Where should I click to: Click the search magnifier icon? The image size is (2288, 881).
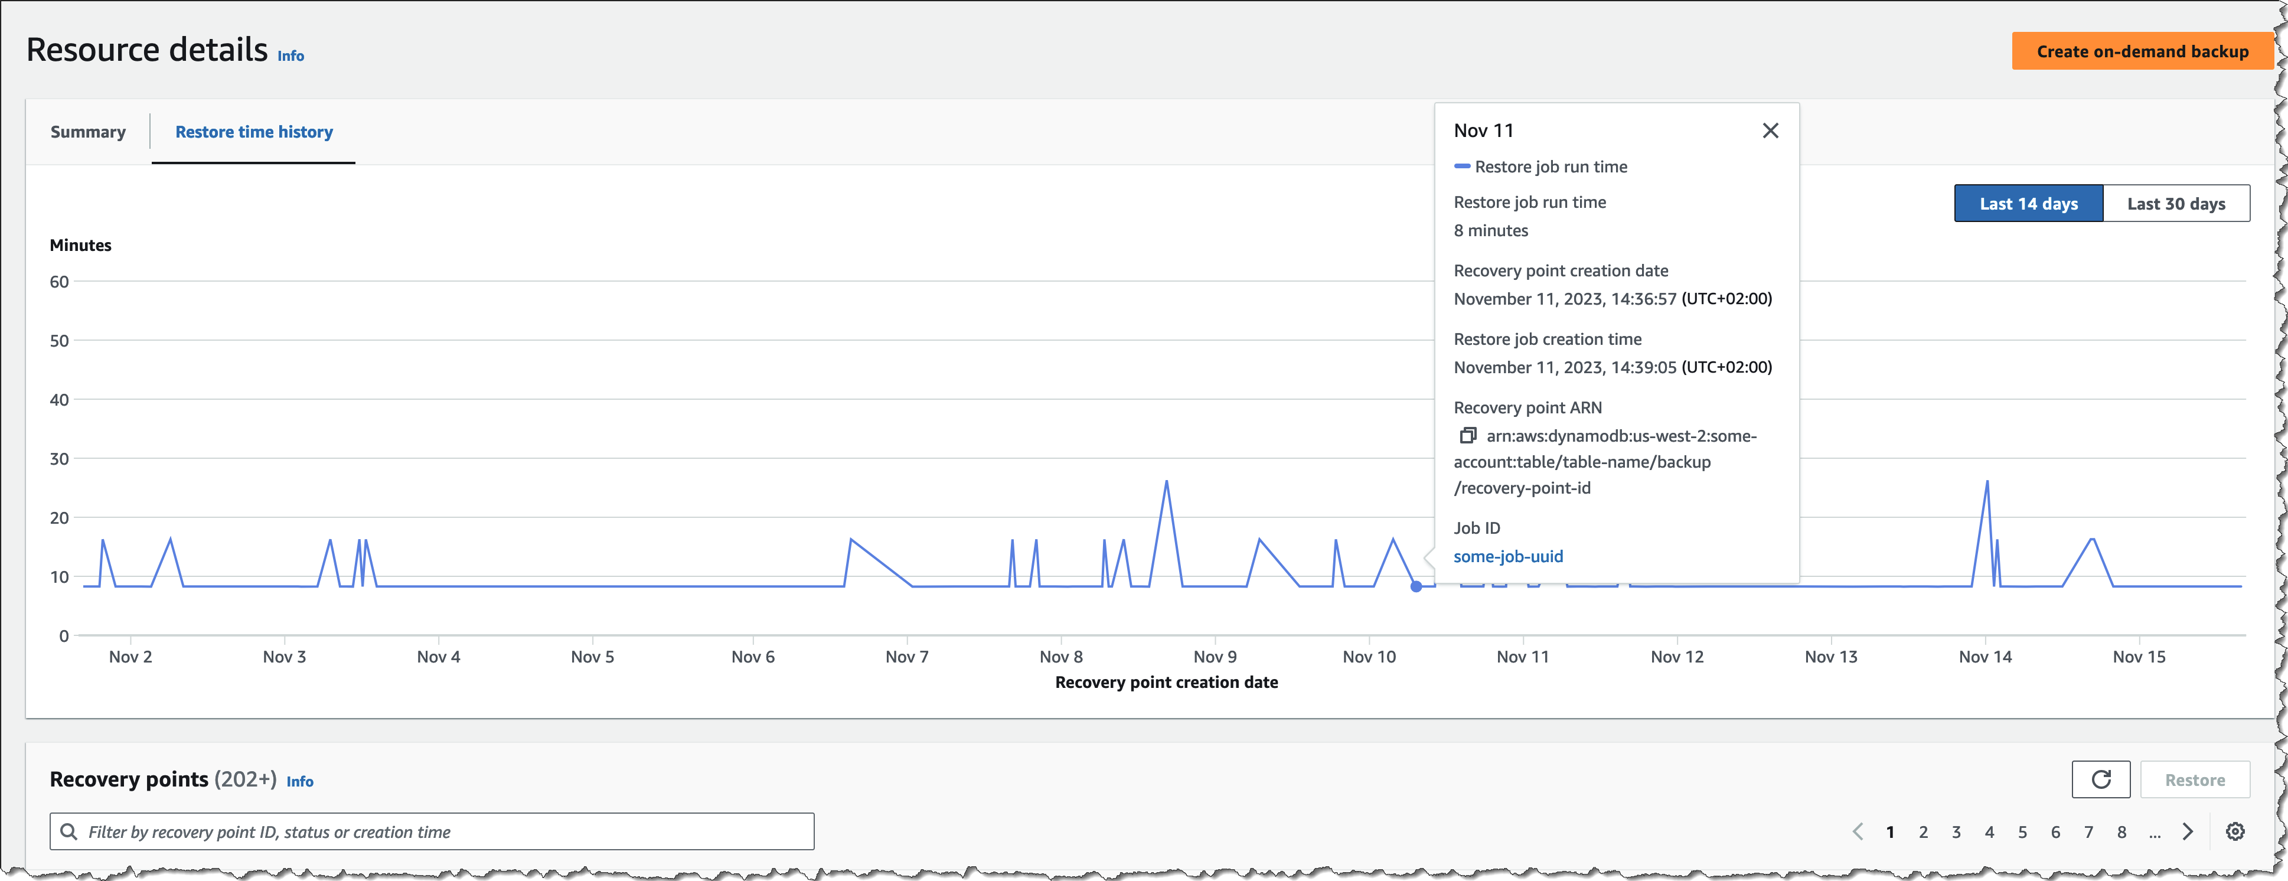68,831
